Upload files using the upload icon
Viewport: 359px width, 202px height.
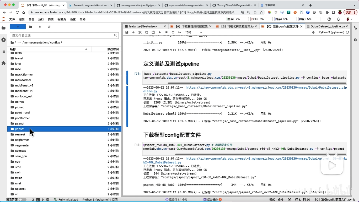[40, 27]
